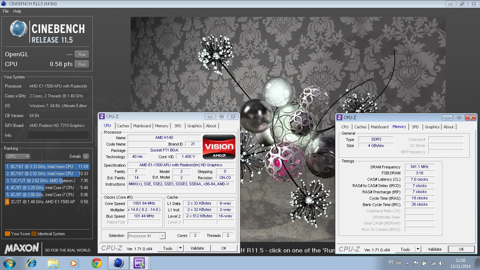Screen dimensions: 480x270
Task: Open About tab in right CPU-Z window
Action: (x=449, y=127)
